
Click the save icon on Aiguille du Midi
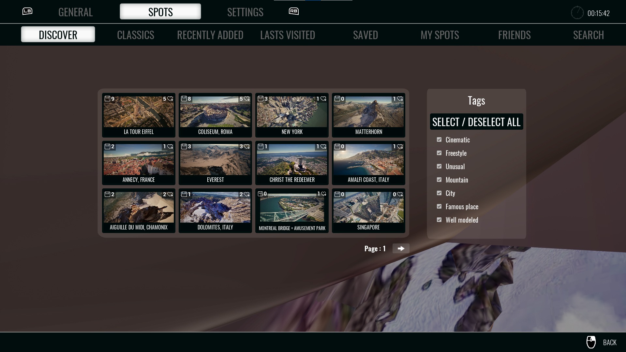pyautogui.click(x=107, y=194)
